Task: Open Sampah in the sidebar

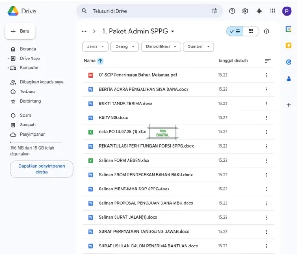Action: tap(27, 125)
